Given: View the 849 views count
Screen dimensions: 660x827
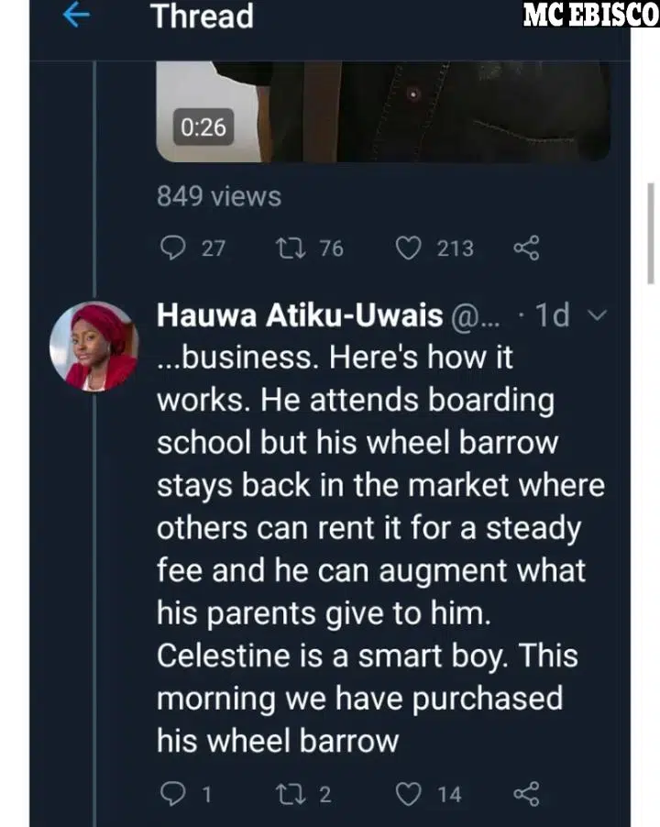Looking at the screenshot, I should (x=219, y=196).
